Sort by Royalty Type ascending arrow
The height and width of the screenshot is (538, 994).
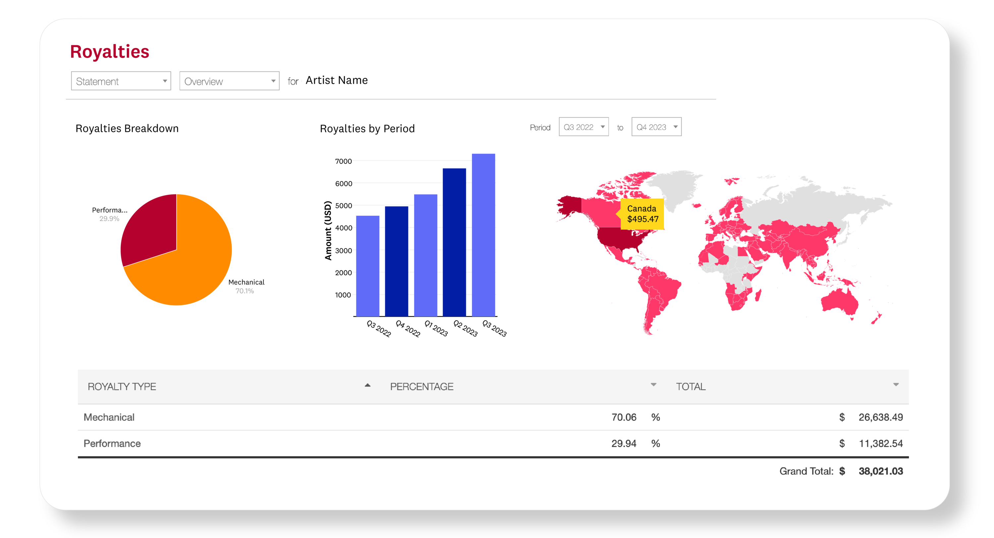tap(367, 385)
